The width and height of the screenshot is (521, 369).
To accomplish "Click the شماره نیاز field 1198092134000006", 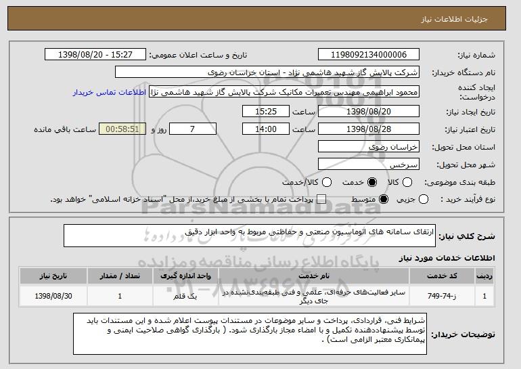I will click(369, 55).
